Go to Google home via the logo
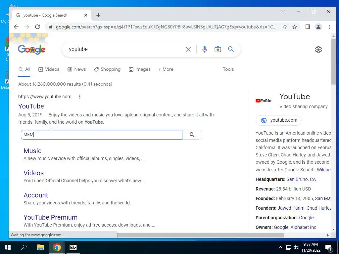This screenshot has height=254, width=339. [31, 50]
